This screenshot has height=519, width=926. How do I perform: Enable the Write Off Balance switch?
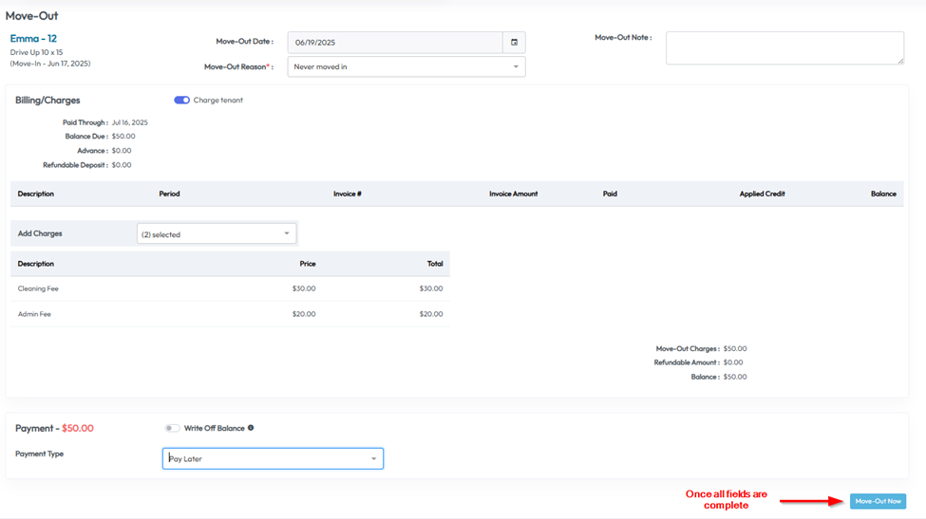pyautogui.click(x=172, y=428)
